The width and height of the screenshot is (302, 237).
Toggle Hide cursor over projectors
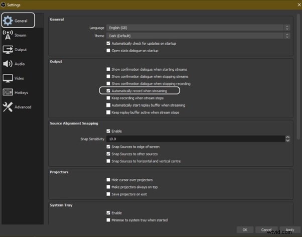pyautogui.click(x=108, y=180)
